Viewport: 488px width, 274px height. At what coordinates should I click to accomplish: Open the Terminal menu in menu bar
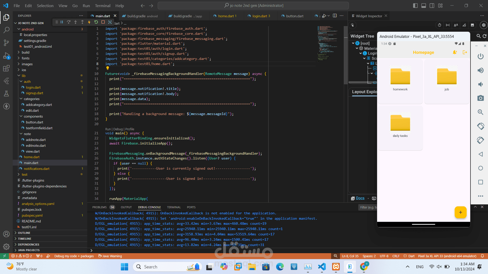click(x=102, y=6)
